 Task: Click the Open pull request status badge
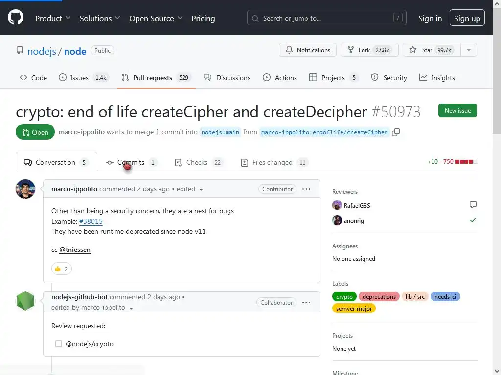click(x=35, y=132)
